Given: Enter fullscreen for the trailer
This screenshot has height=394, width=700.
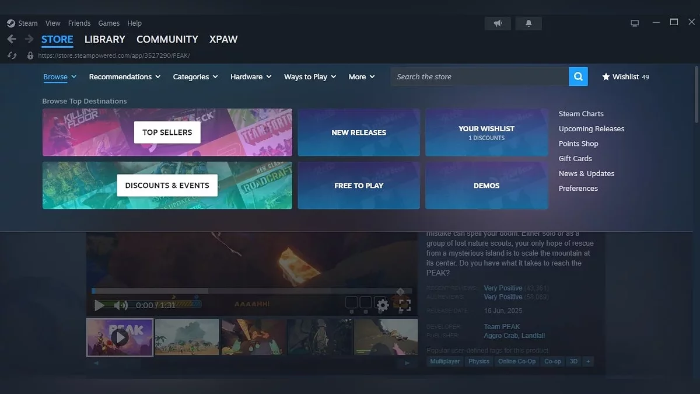Looking at the screenshot, I should click(405, 305).
